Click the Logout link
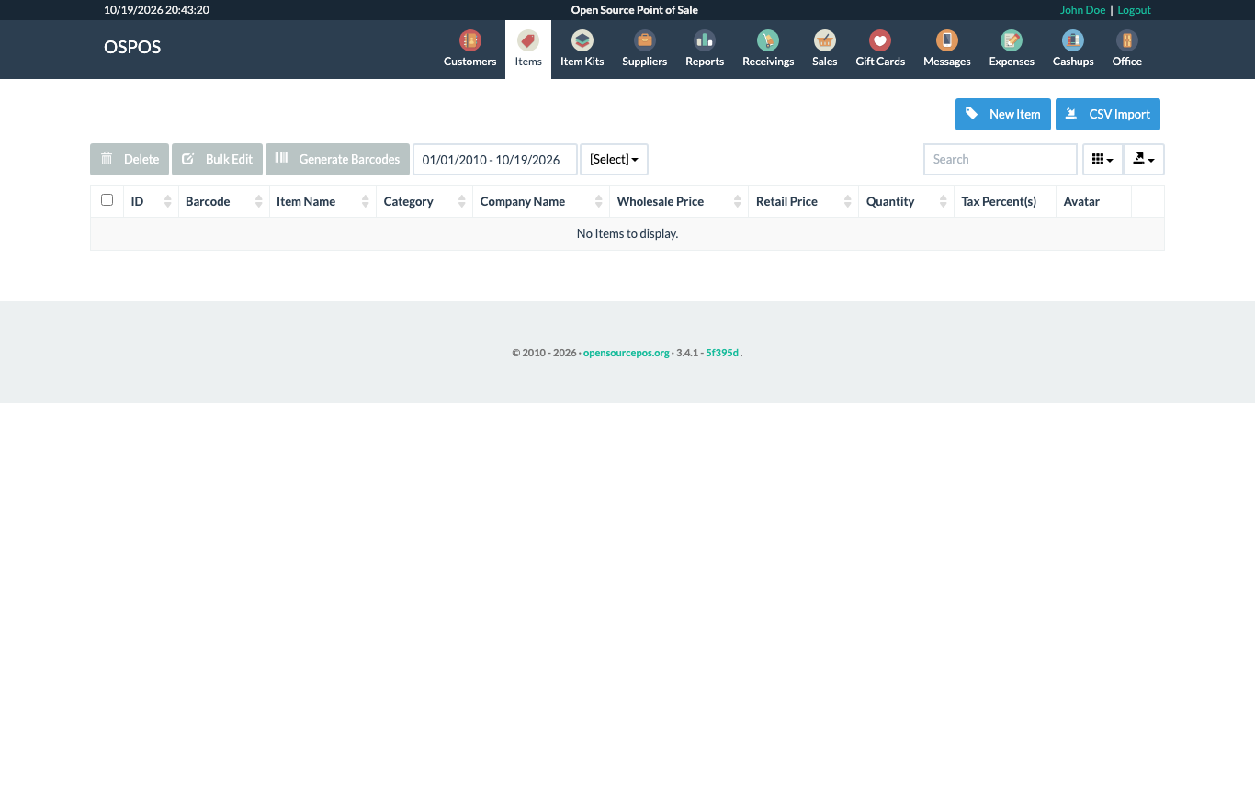 pyautogui.click(x=1134, y=10)
